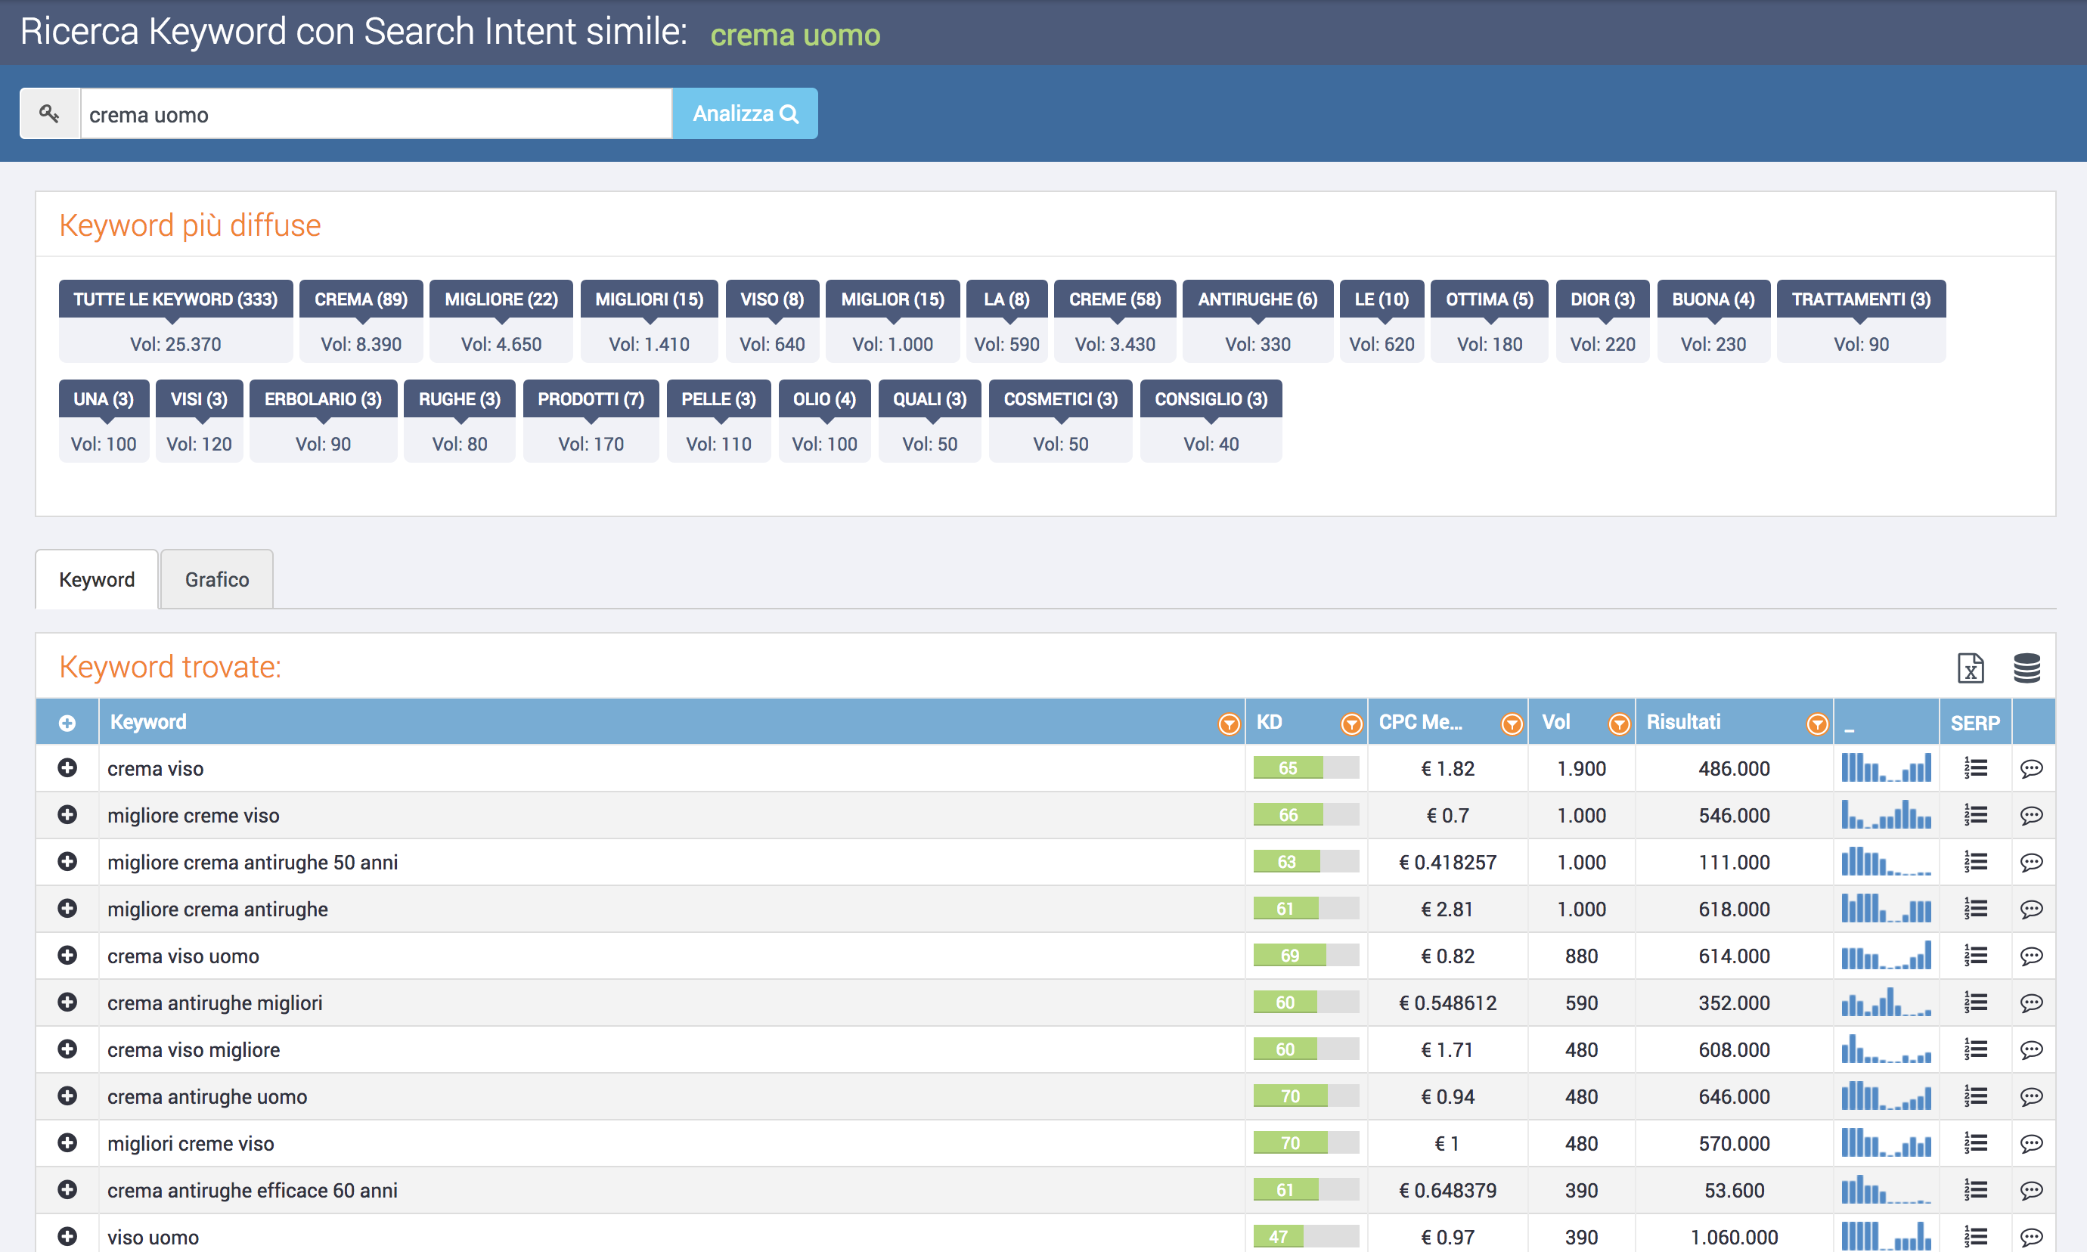Click inside the crema uomo search field
This screenshot has height=1252, width=2087.
[x=374, y=113]
